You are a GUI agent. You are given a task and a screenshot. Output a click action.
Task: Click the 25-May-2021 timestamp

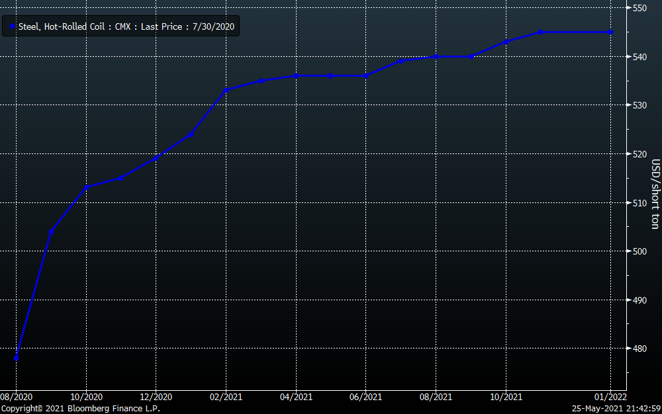614,409
